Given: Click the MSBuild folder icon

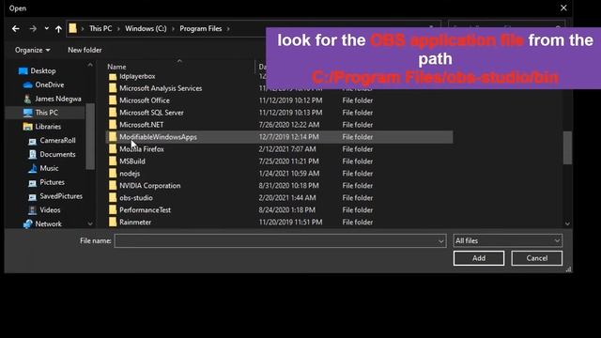Looking at the screenshot, I should (x=113, y=161).
